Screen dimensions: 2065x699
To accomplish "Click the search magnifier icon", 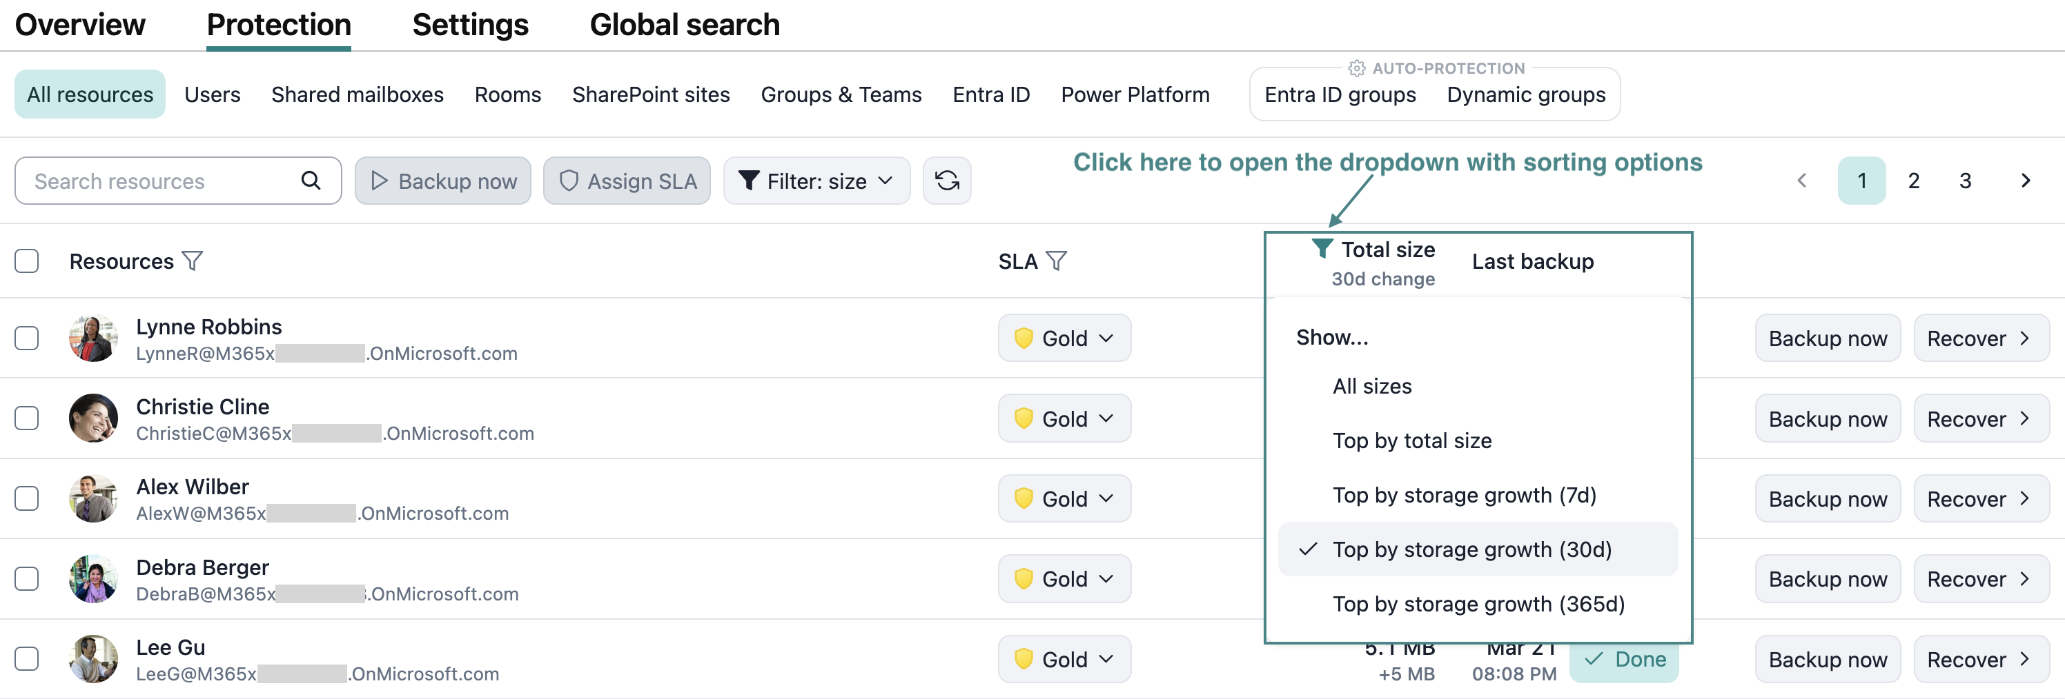I will (x=311, y=181).
